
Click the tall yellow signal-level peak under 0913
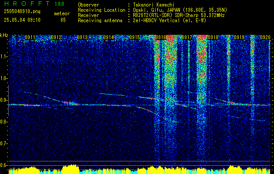click(71, 169)
